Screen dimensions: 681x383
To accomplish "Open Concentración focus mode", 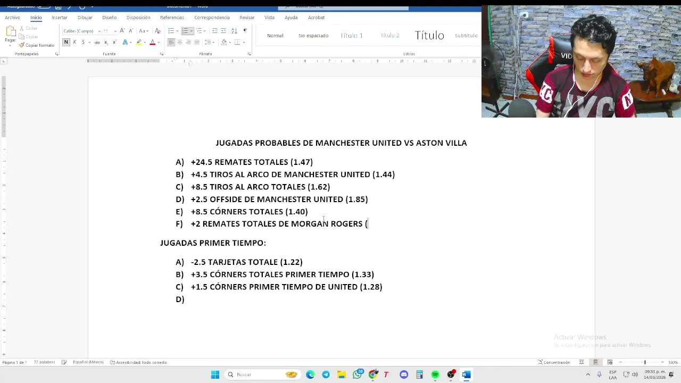I will 554,362.
